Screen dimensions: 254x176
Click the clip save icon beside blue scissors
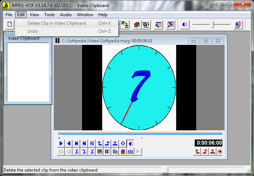coord(100,152)
